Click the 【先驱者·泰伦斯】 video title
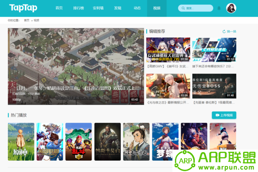 pyautogui.click(x=214, y=102)
